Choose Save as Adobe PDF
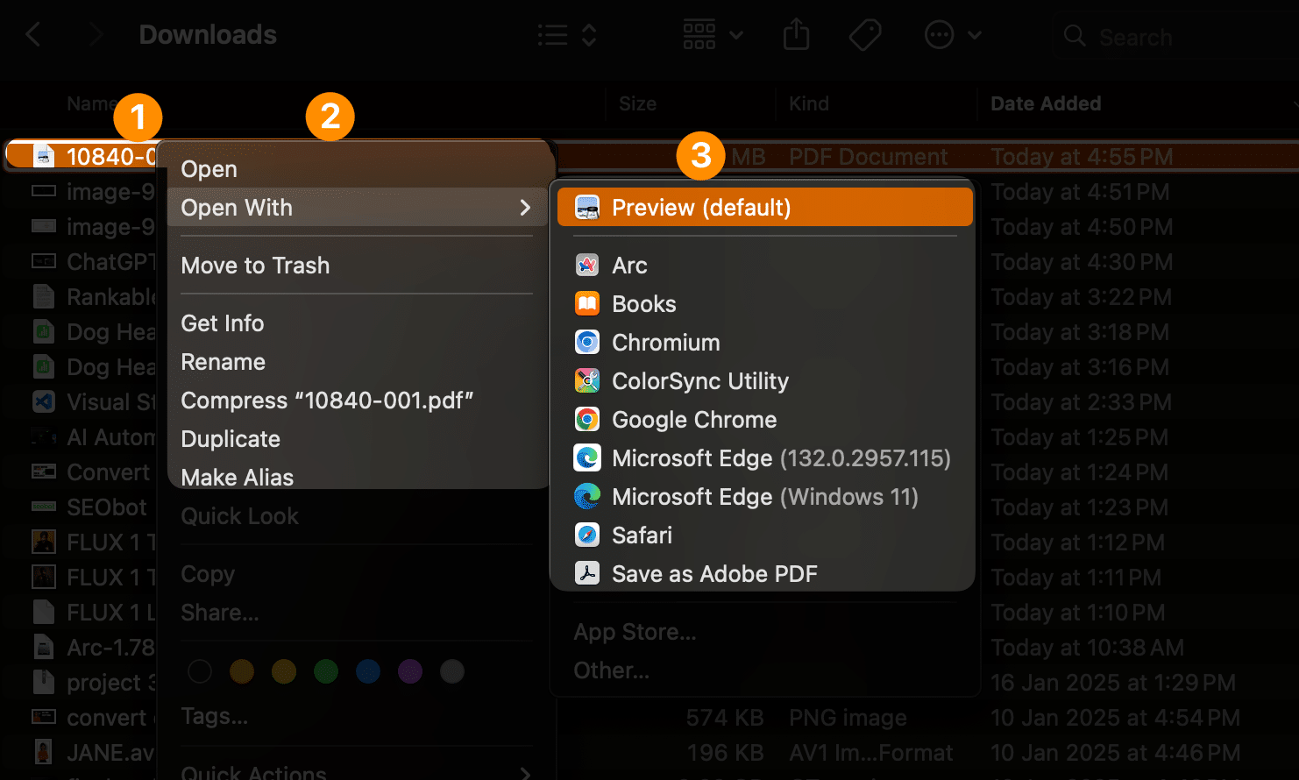Image resolution: width=1299 pixels, height=780 pixels. [764, 574]
